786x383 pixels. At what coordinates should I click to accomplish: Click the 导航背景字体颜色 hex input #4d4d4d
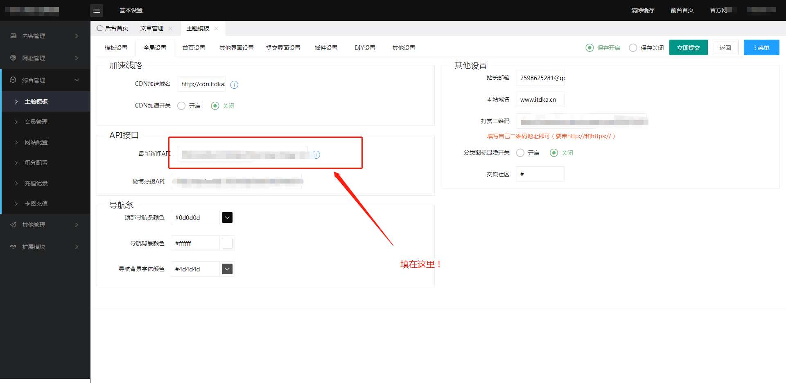[x=195, y=269]
